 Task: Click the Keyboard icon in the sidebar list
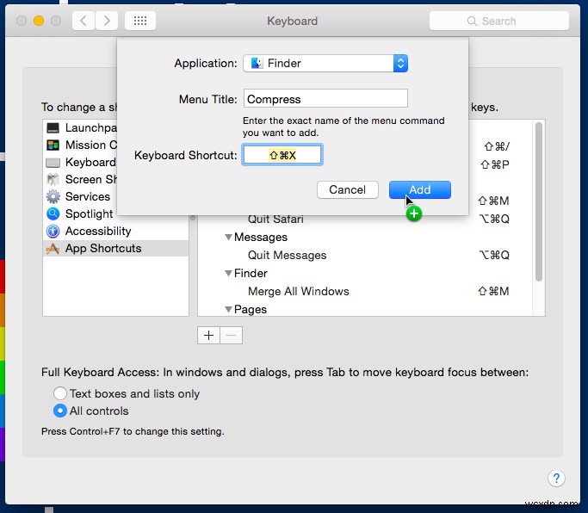point(53,163)
